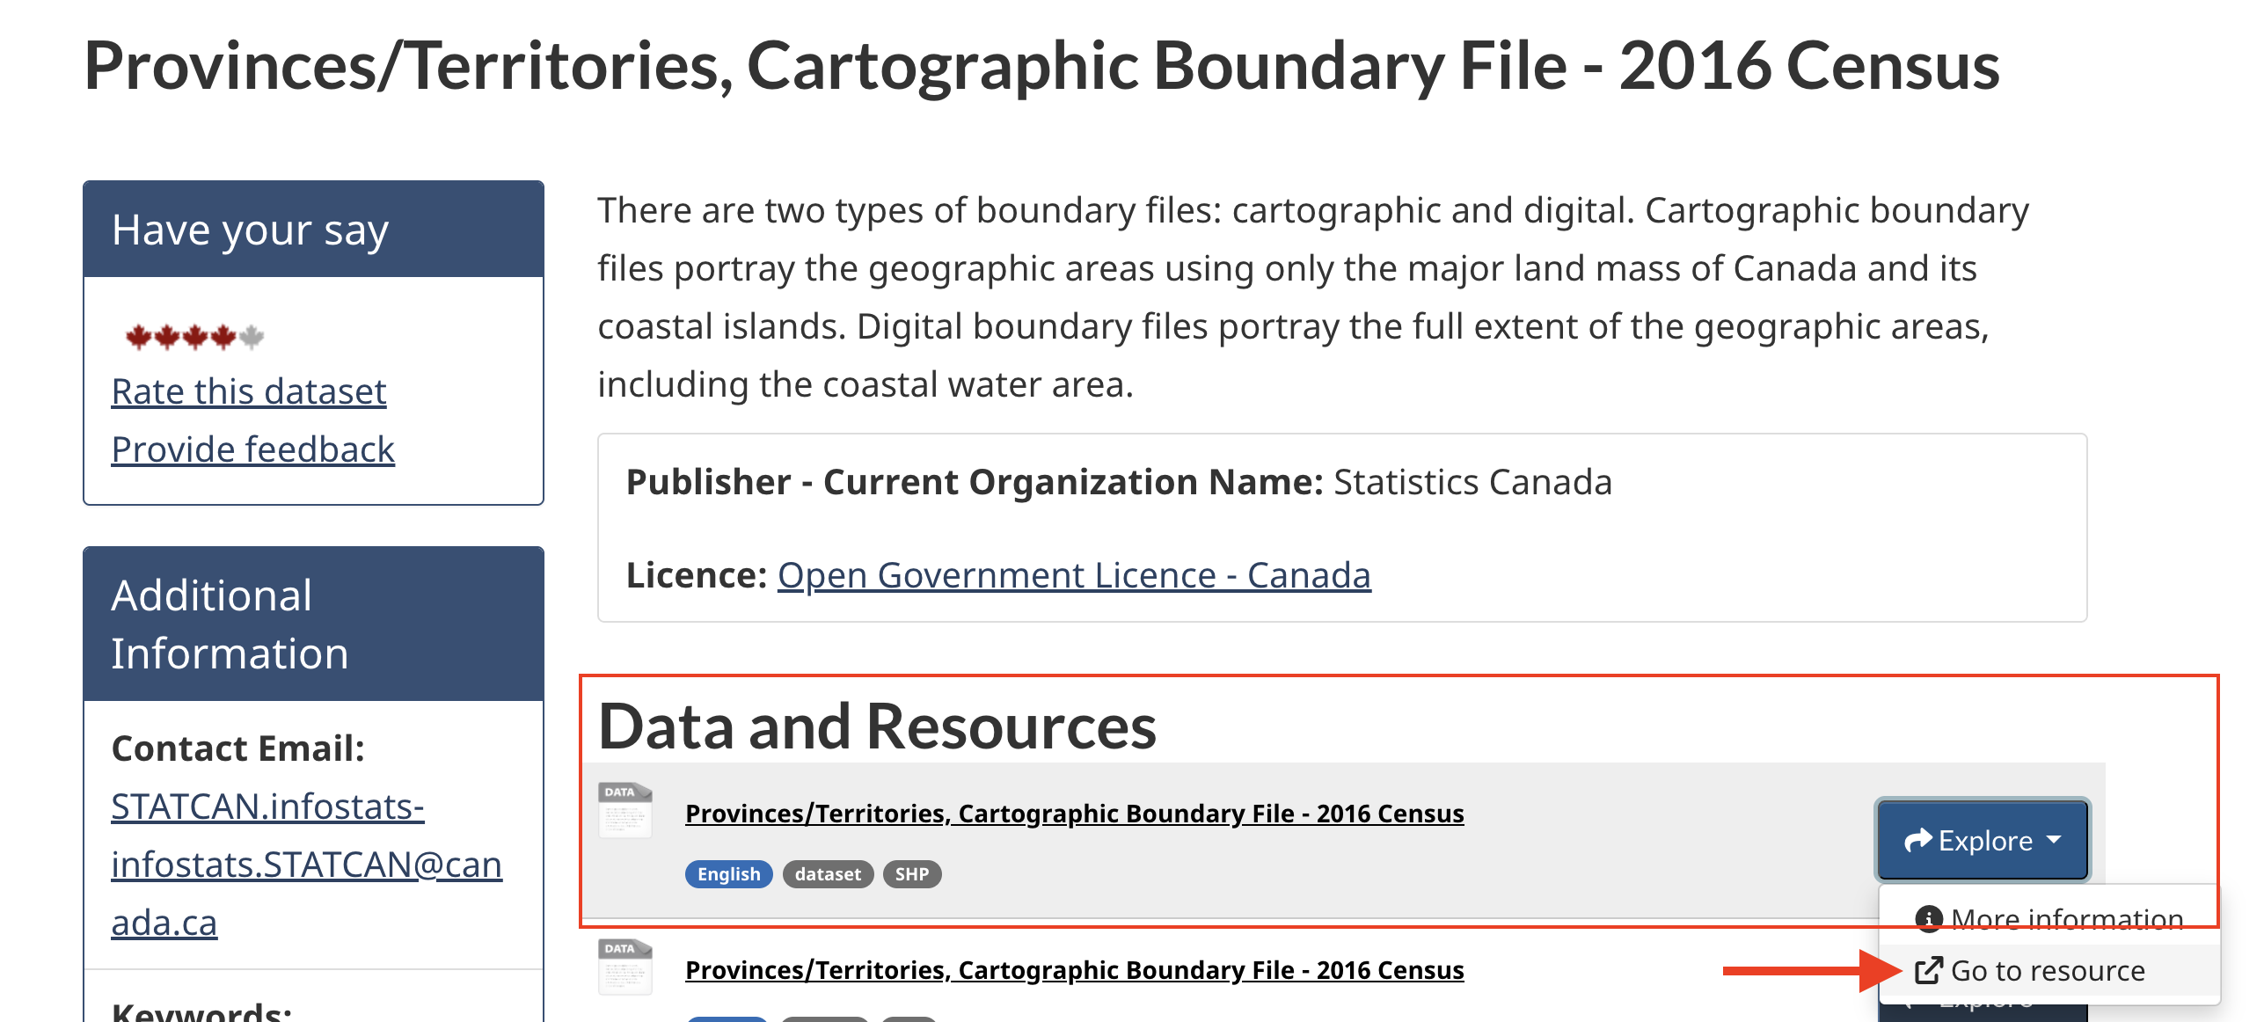Open the second resource's Cartographic Boundary File title link
Image resolution: width=2264 pixels, height=1022 pixels.
click(x=1074, y=970)
